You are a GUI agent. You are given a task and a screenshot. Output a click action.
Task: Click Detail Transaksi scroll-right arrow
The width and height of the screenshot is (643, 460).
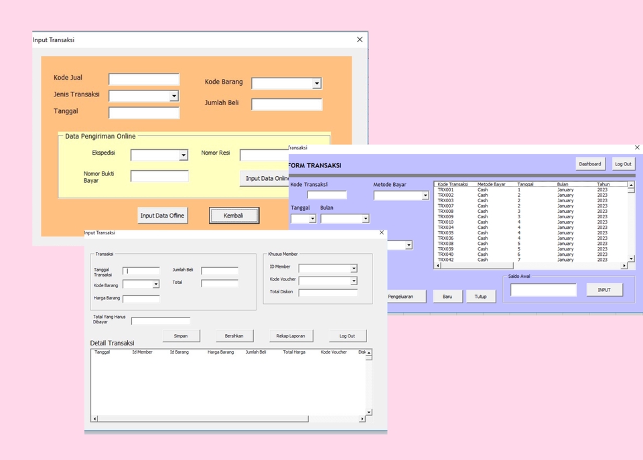pos(362,418)
